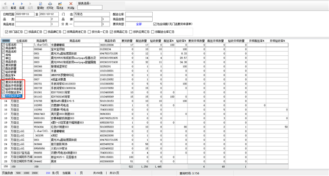Open the column chooser at grid corner
This screenshot has height=176, width=329.
coord(6,41)
